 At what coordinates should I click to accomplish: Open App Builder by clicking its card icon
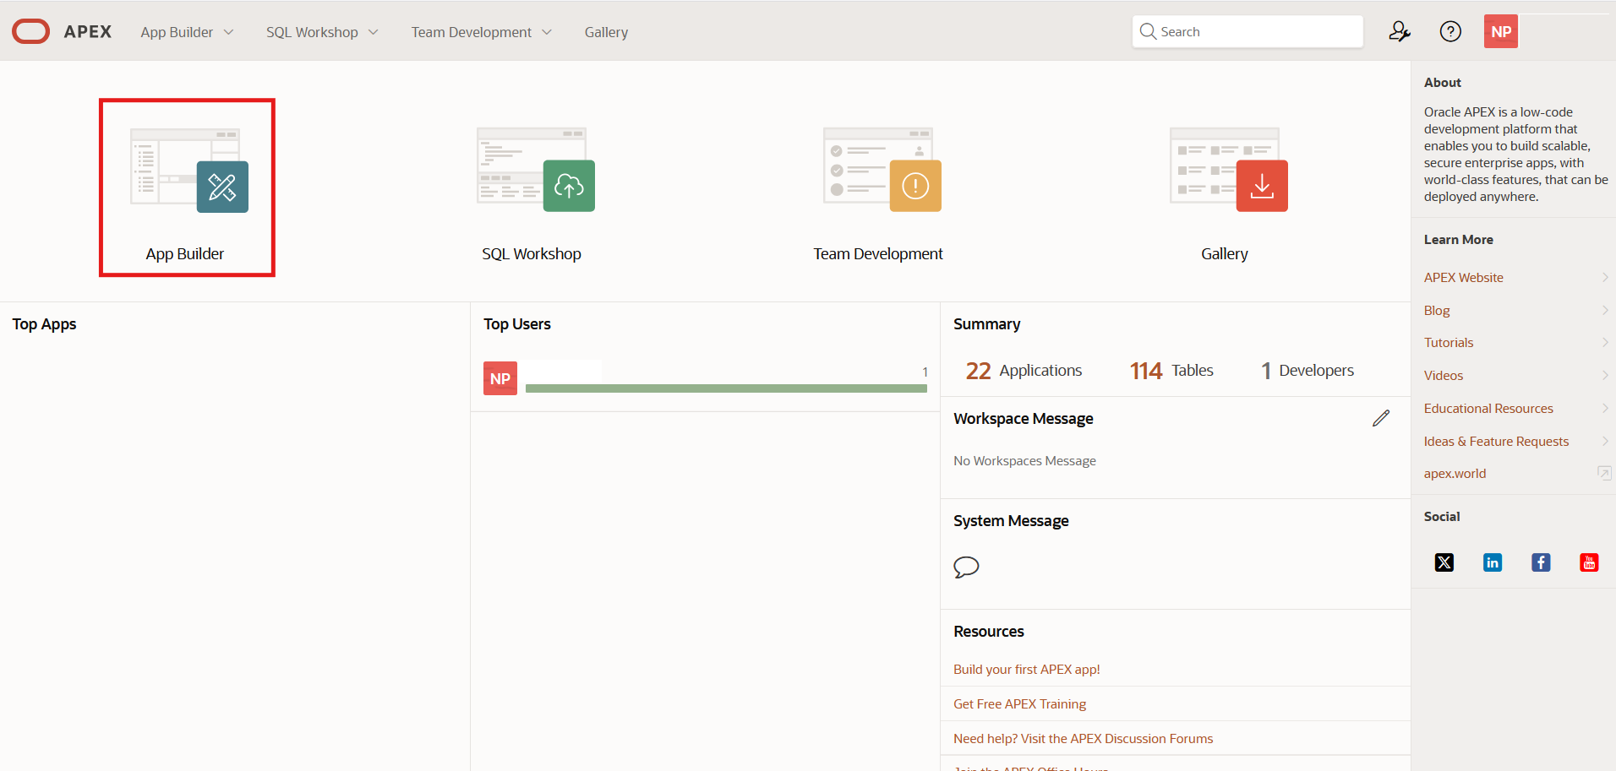coord(222,186)
